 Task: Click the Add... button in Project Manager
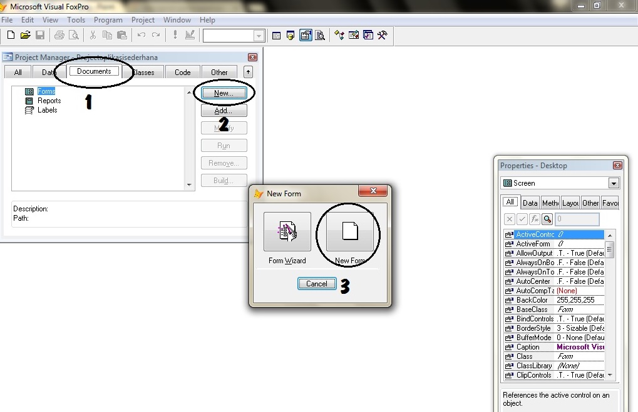pos(224,111)
